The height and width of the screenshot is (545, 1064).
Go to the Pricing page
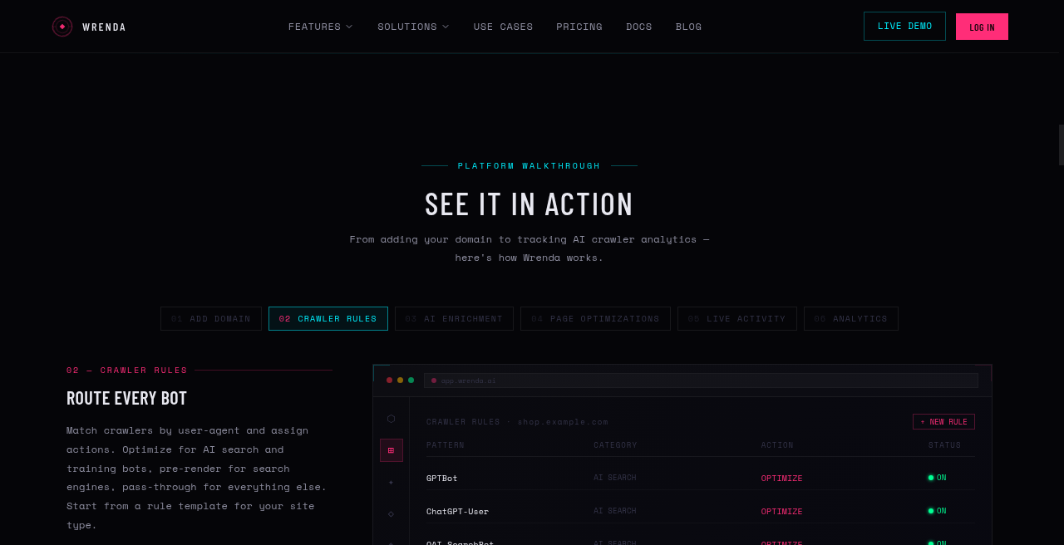pos(579,27)
